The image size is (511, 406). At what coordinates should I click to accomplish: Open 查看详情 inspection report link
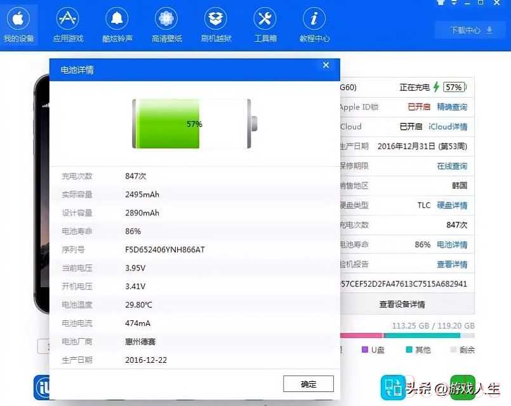coord(452,264)
